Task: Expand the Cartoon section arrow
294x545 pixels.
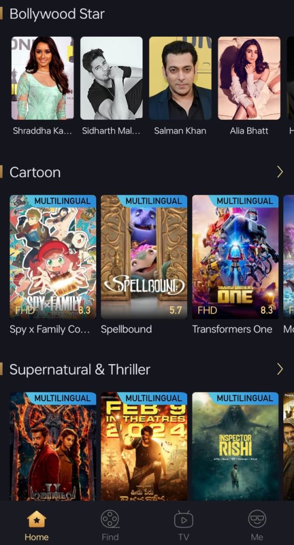Action: (x=280, y=172)
